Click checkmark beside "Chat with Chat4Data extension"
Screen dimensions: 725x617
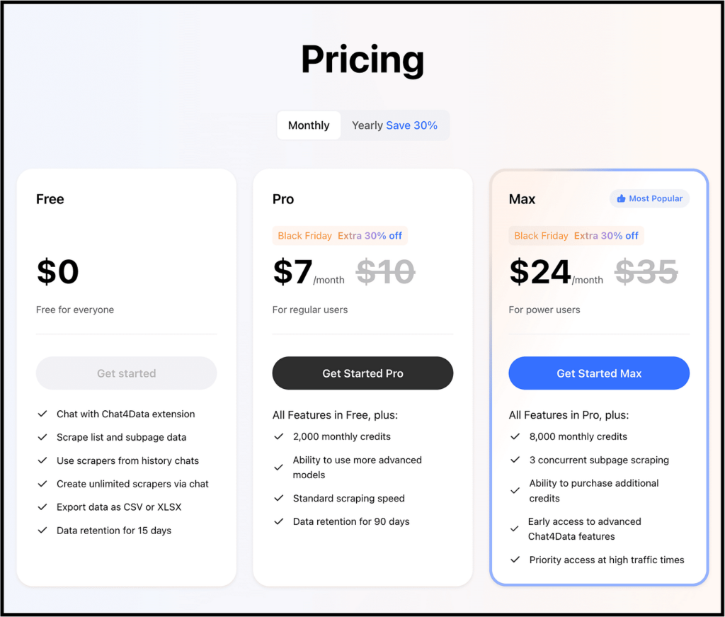point(41,414)
